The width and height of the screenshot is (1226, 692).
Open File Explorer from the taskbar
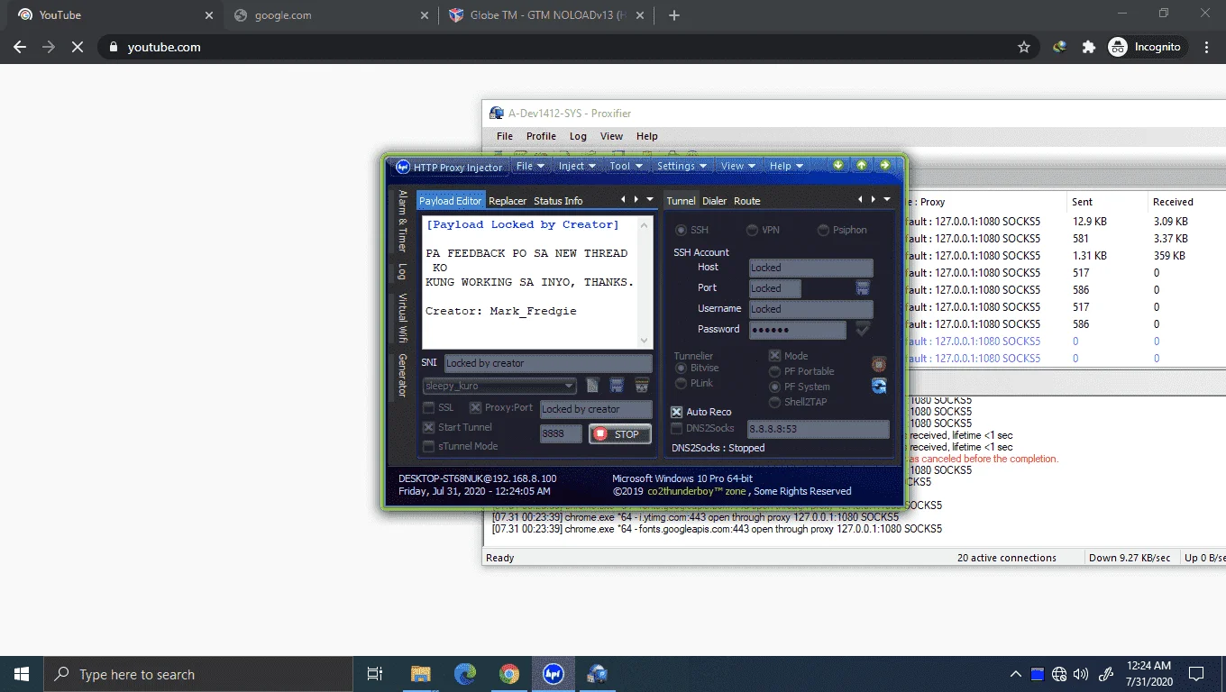pos(420,674)
